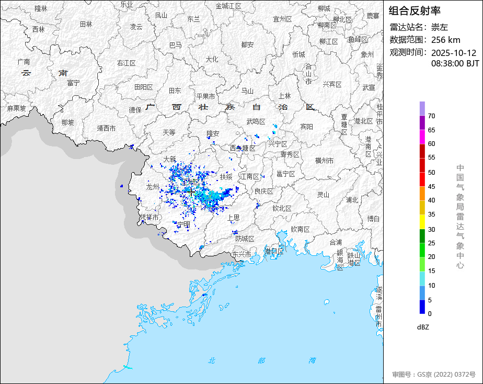
Task: Click the 浦北 map label
Action: (352, 200)
